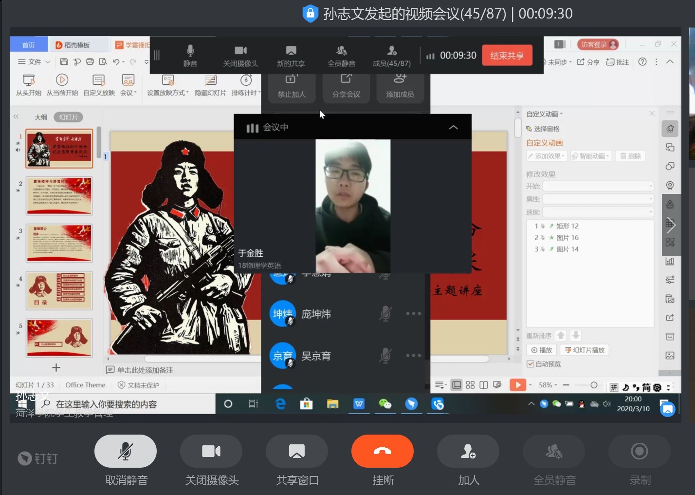Screen dimensions: 695x495
Task: Open the 首页 home tab
Action: coord(29,45)
